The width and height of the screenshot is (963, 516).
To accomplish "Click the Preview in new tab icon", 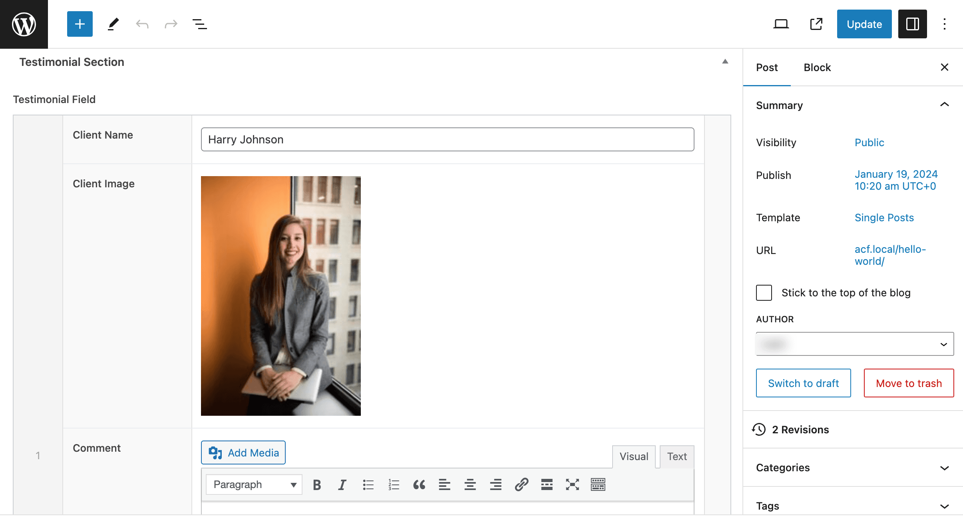I will (816, 24).
